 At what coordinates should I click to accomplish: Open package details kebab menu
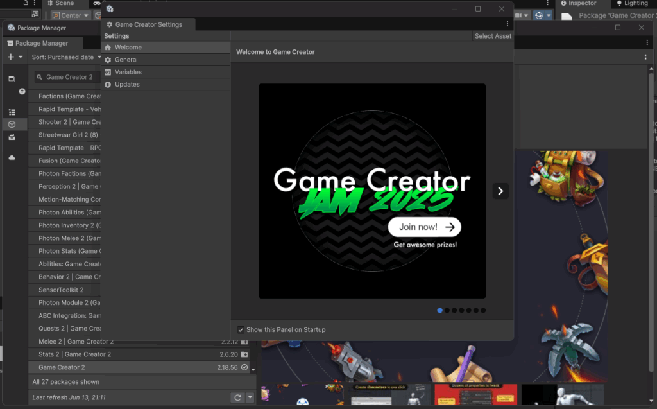pos(645,57)
